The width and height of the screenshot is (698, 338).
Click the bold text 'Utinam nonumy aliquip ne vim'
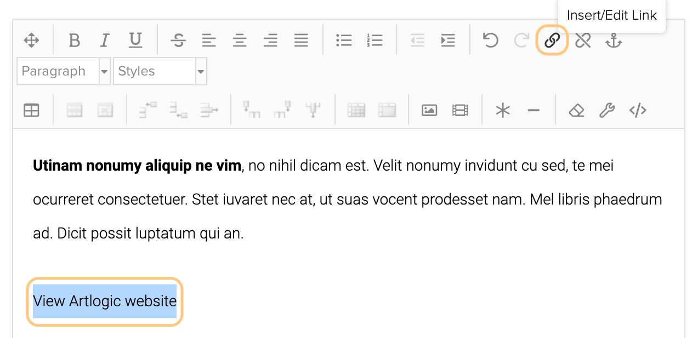(137, 166)
